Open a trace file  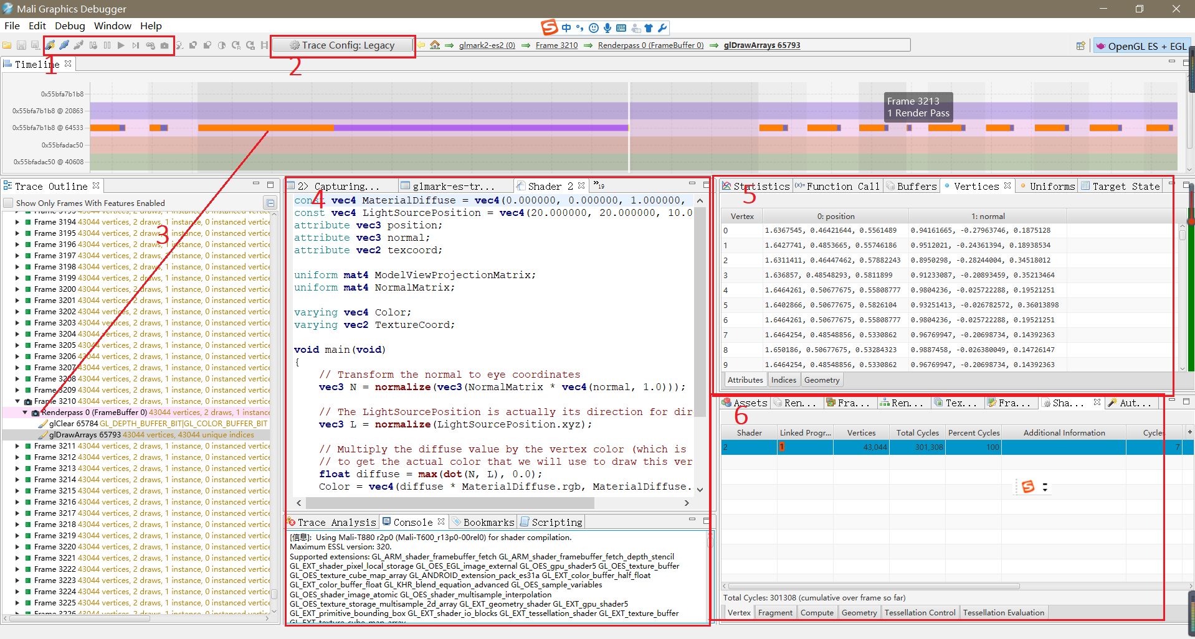click(x=7, y=45)
